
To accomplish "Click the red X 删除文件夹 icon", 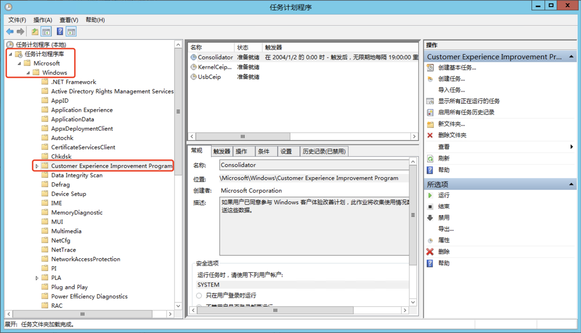I will (430, 135).
